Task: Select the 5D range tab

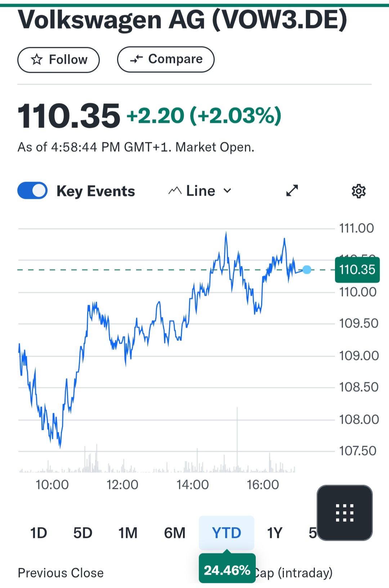Action: pos(83,533)
